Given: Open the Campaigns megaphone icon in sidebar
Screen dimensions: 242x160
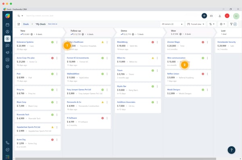Looking at the screenshot, I should tap(7, 53).
